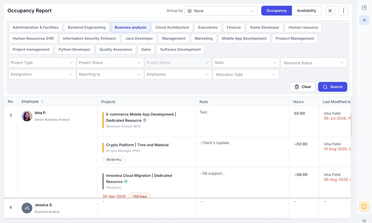Open the Group by None dropdown

pos(221,11)
